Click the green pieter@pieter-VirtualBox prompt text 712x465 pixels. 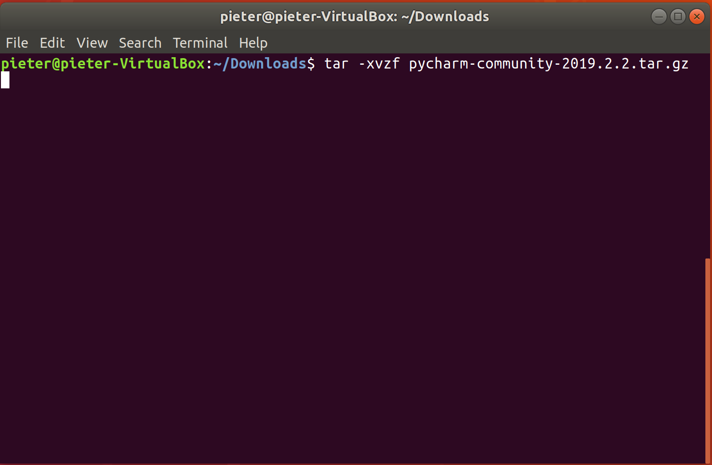[102, 63]
